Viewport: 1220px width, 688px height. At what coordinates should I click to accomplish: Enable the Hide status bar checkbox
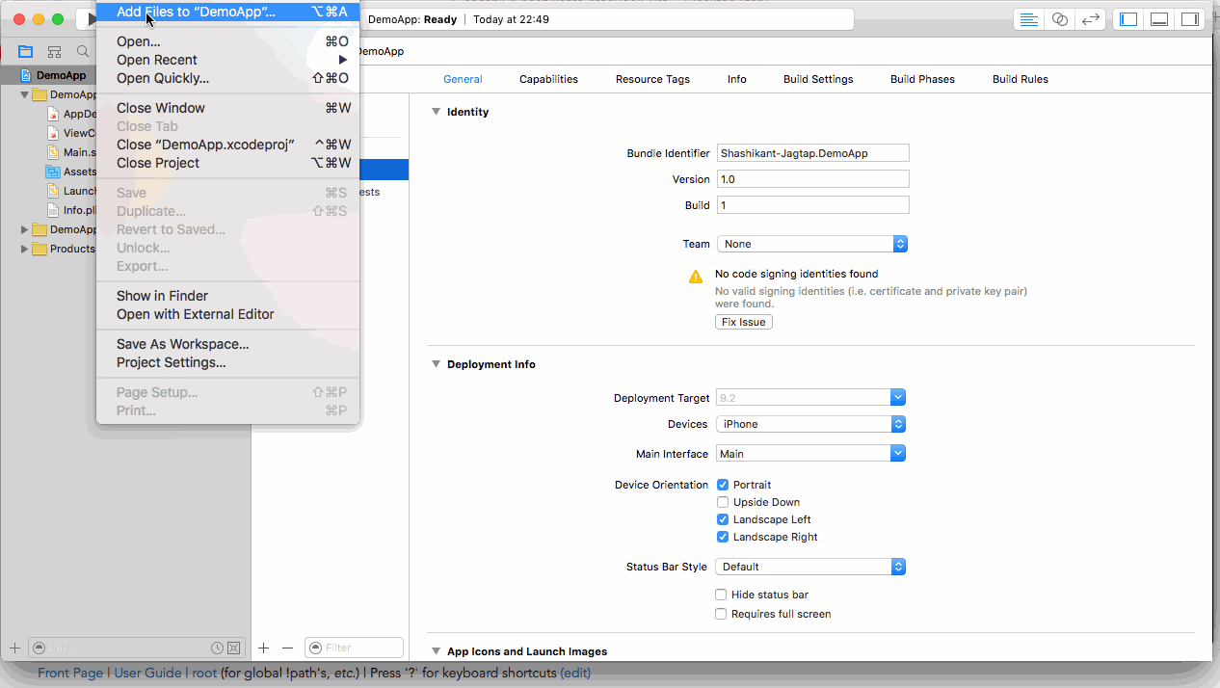click(721, 595)
